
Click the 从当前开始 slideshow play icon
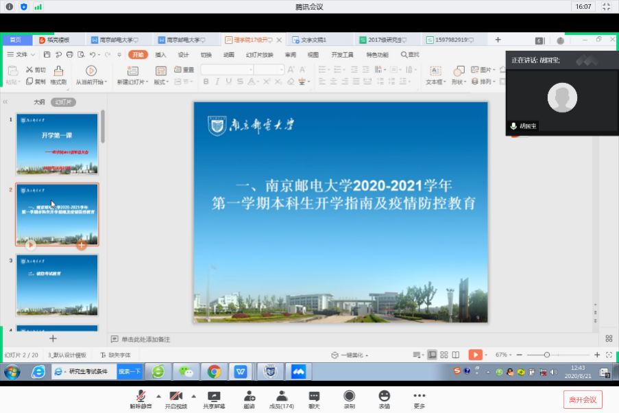click(x=90, y=71)
